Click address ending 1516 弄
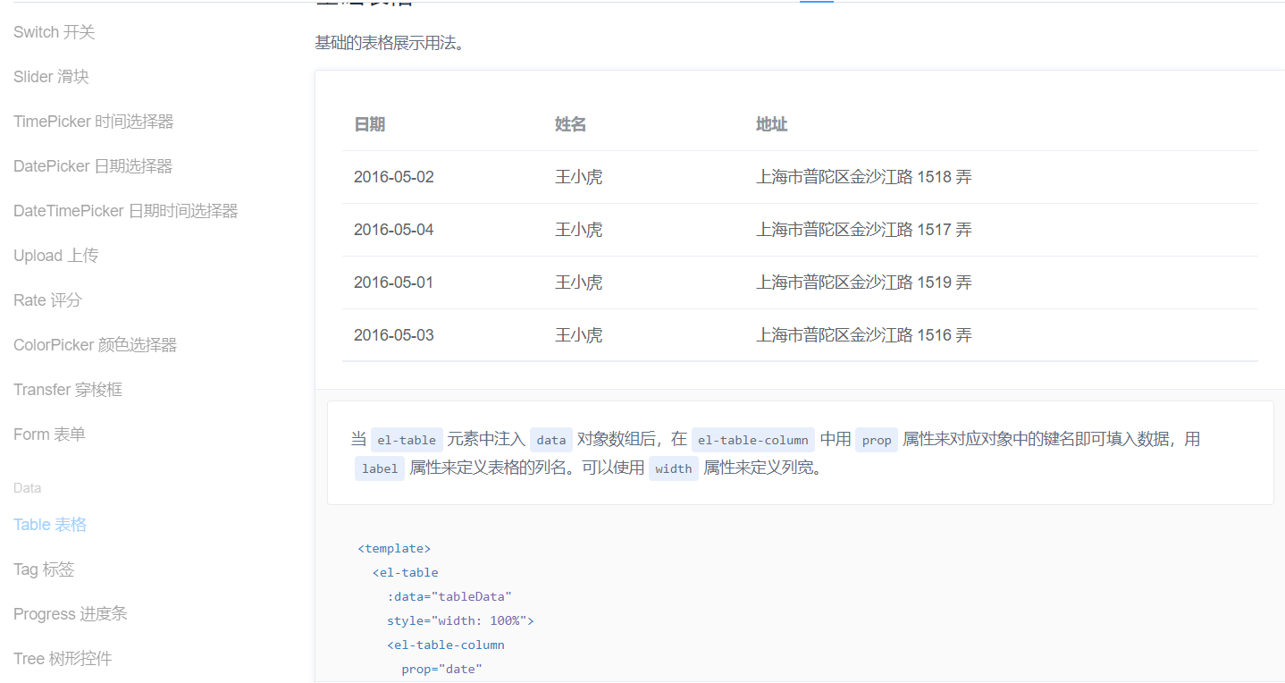 point(864,335)
